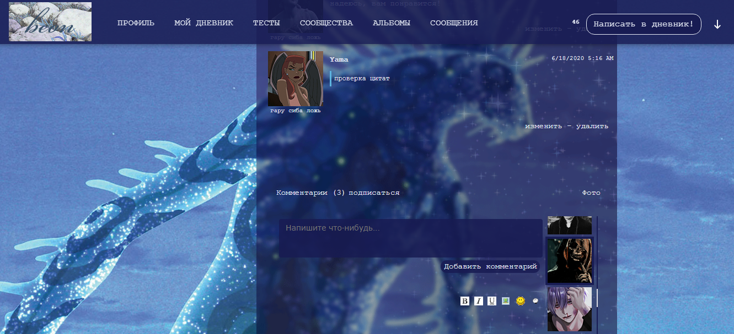This screenshot has width=734, height=334.
Task: Go to МОЙ ДНЕВНИК
Action: [x=203, y=23]
